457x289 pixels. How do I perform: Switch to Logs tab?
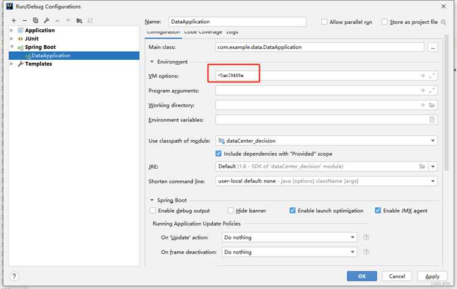pyautogui.click(x=232, y=32)
